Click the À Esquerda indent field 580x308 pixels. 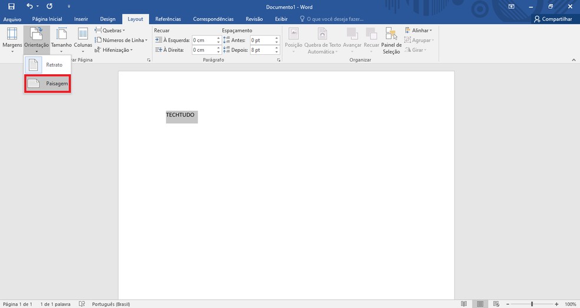tap(204, 40)
